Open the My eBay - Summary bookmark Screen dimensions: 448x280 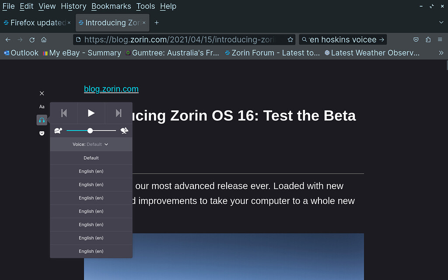[82, 53]
